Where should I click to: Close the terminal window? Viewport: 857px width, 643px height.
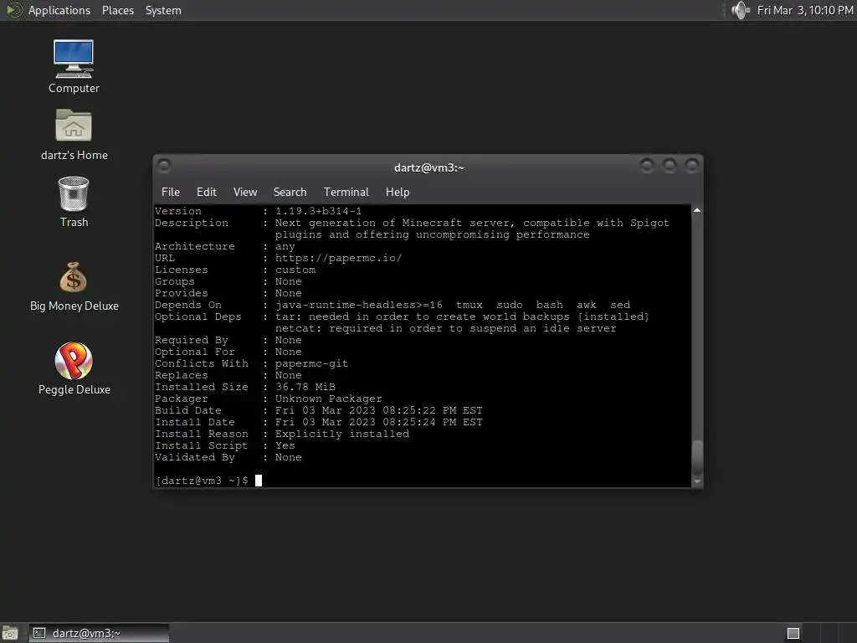coord(692,165)
